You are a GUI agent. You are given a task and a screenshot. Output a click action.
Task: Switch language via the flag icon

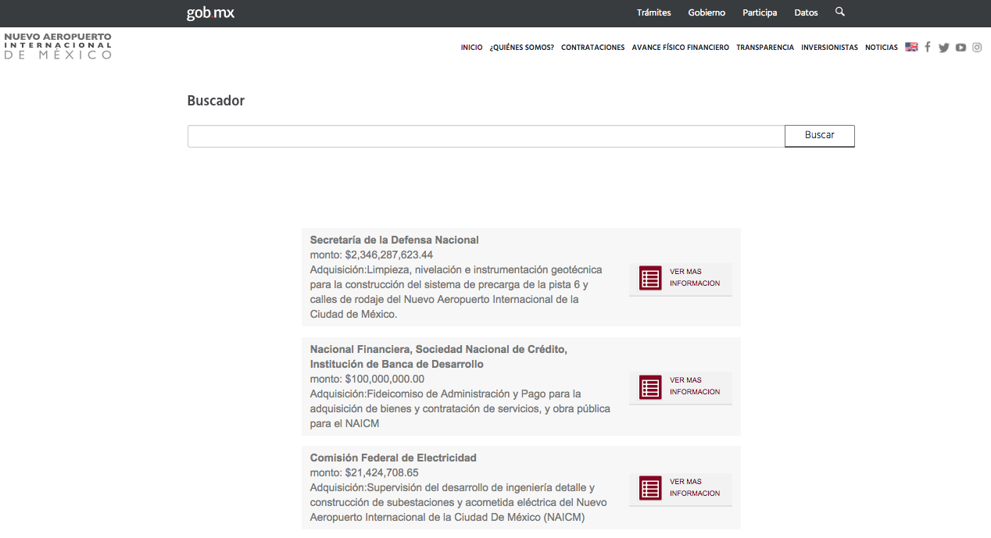[911, 47]
